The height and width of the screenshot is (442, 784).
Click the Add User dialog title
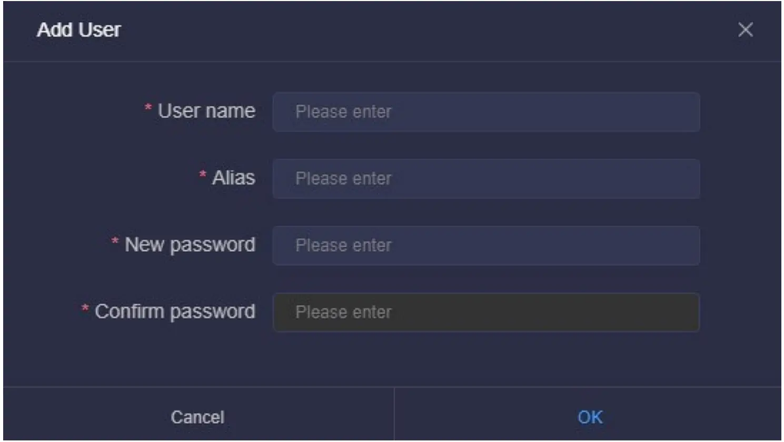coord(79,30)
